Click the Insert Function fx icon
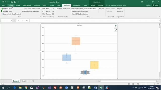The width and height of the screenshot is (161, 90). 27,20
